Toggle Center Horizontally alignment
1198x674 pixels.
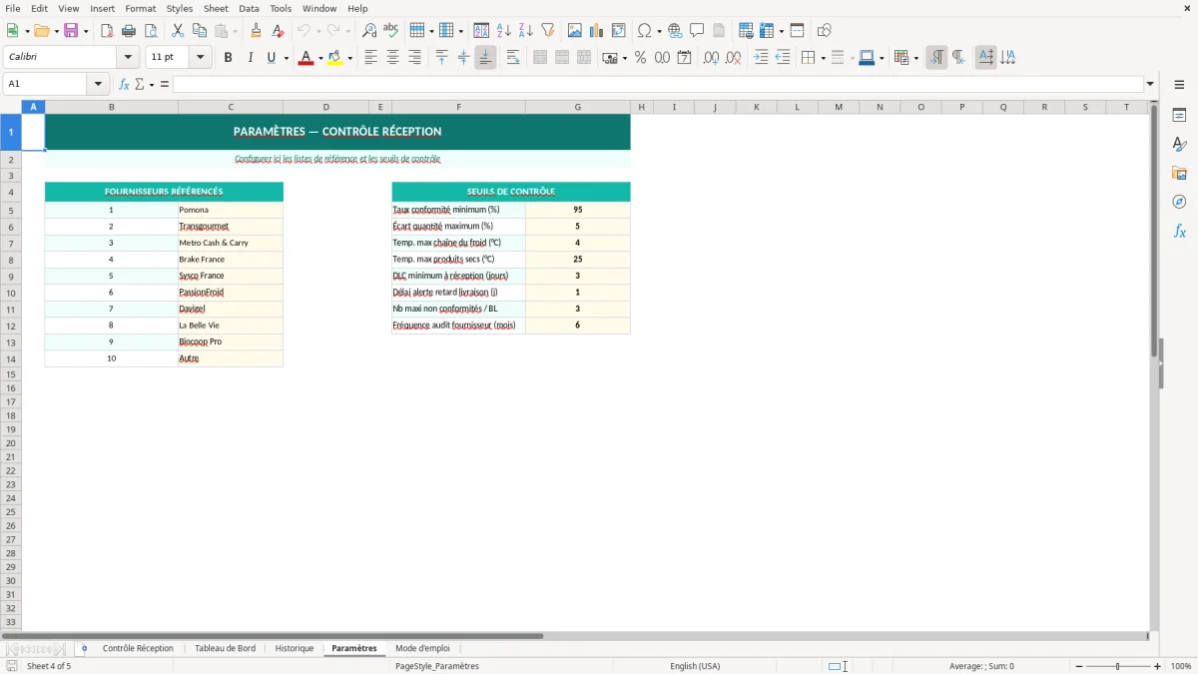pyautogui.click(x=392, y=58)
